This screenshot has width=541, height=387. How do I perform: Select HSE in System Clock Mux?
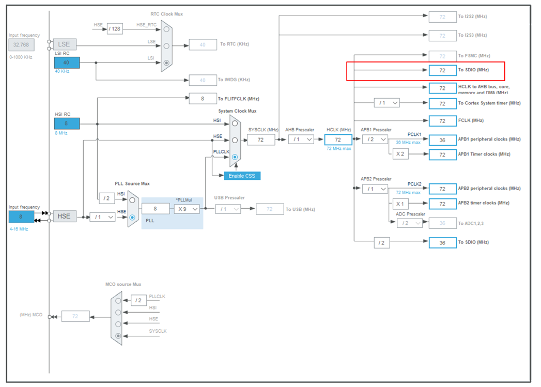[x=235, y=140]
